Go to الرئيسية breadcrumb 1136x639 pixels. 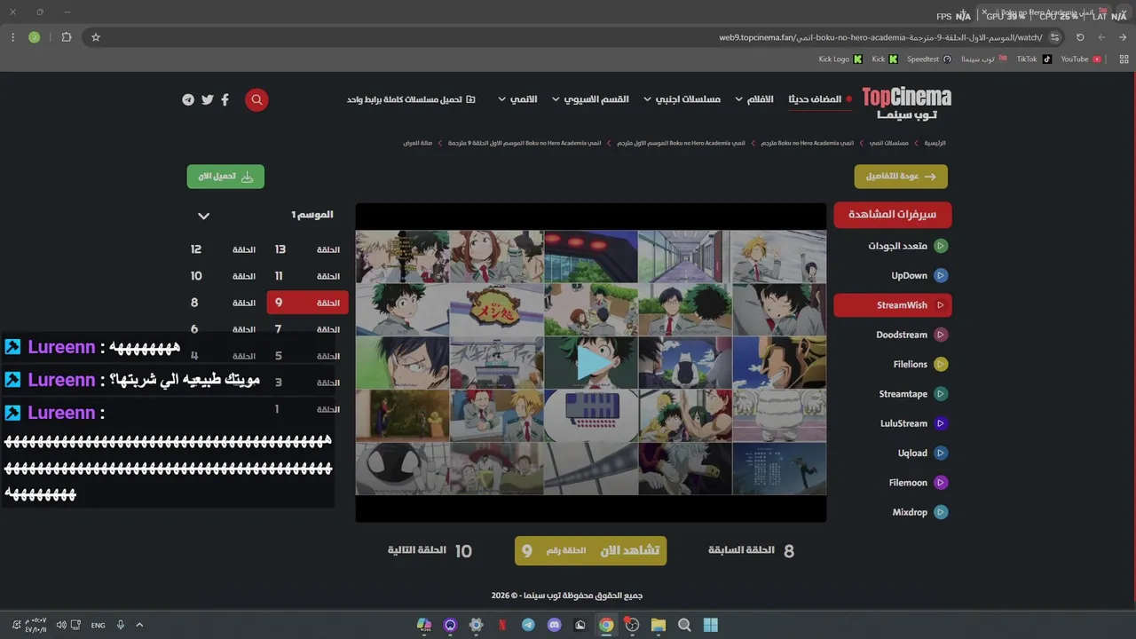[x=935, y=143]
